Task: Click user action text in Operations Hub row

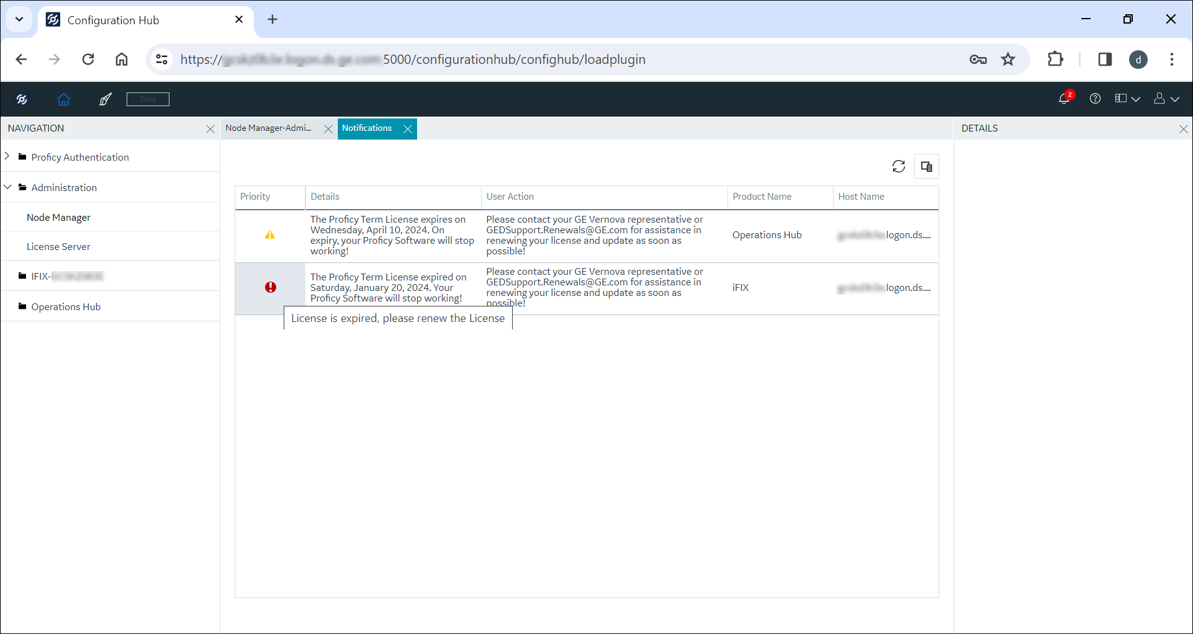Action: (595, 235)
